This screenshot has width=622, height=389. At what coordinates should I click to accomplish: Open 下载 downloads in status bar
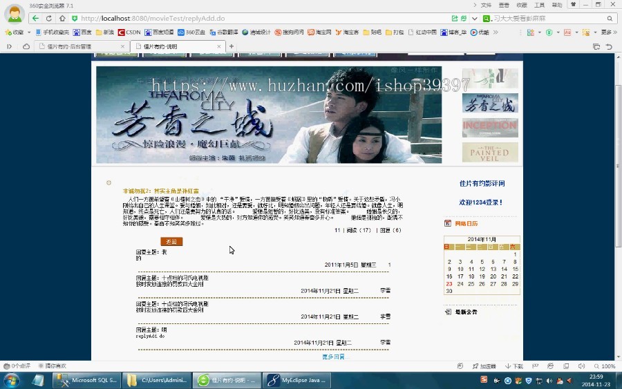(x=513, y=366)
